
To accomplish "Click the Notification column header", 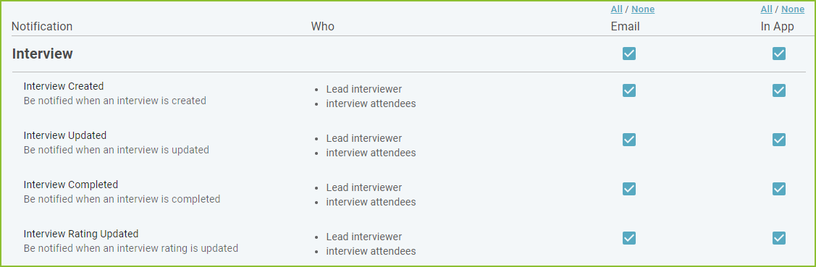I will (42, 26).
